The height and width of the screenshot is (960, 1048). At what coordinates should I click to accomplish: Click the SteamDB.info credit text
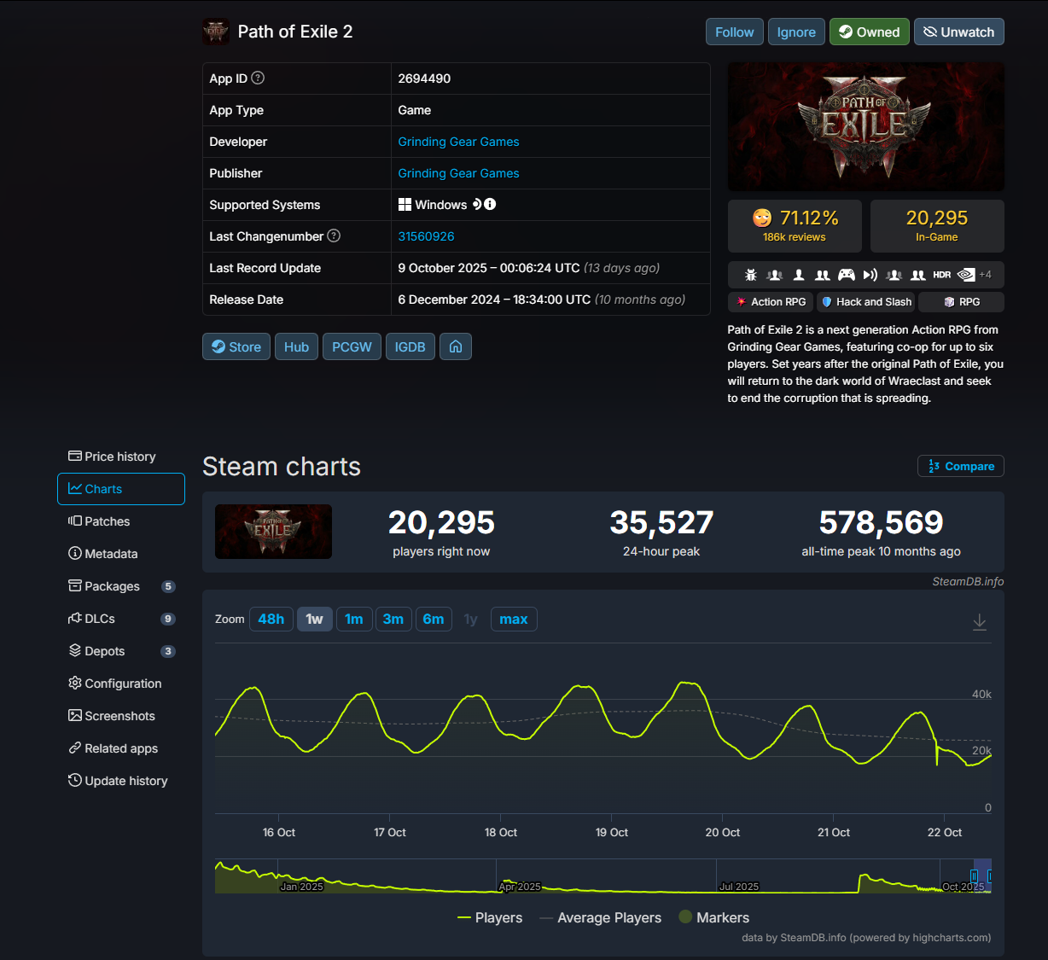click(x=968, y=581)
